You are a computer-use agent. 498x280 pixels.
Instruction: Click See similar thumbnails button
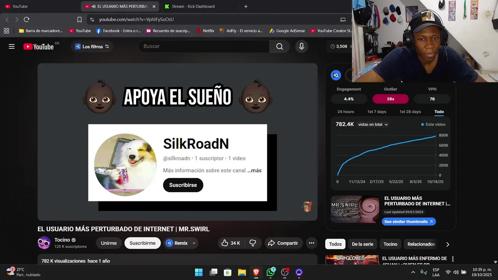pos(409,222)
